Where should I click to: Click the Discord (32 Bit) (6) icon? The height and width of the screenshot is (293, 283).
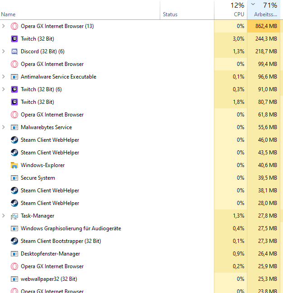14,51
